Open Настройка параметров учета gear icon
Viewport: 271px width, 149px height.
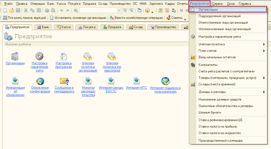click(x=39, y=56)
